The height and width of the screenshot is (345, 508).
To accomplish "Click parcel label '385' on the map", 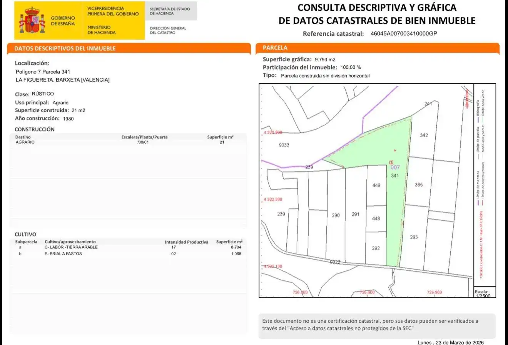I will [419, 185].
